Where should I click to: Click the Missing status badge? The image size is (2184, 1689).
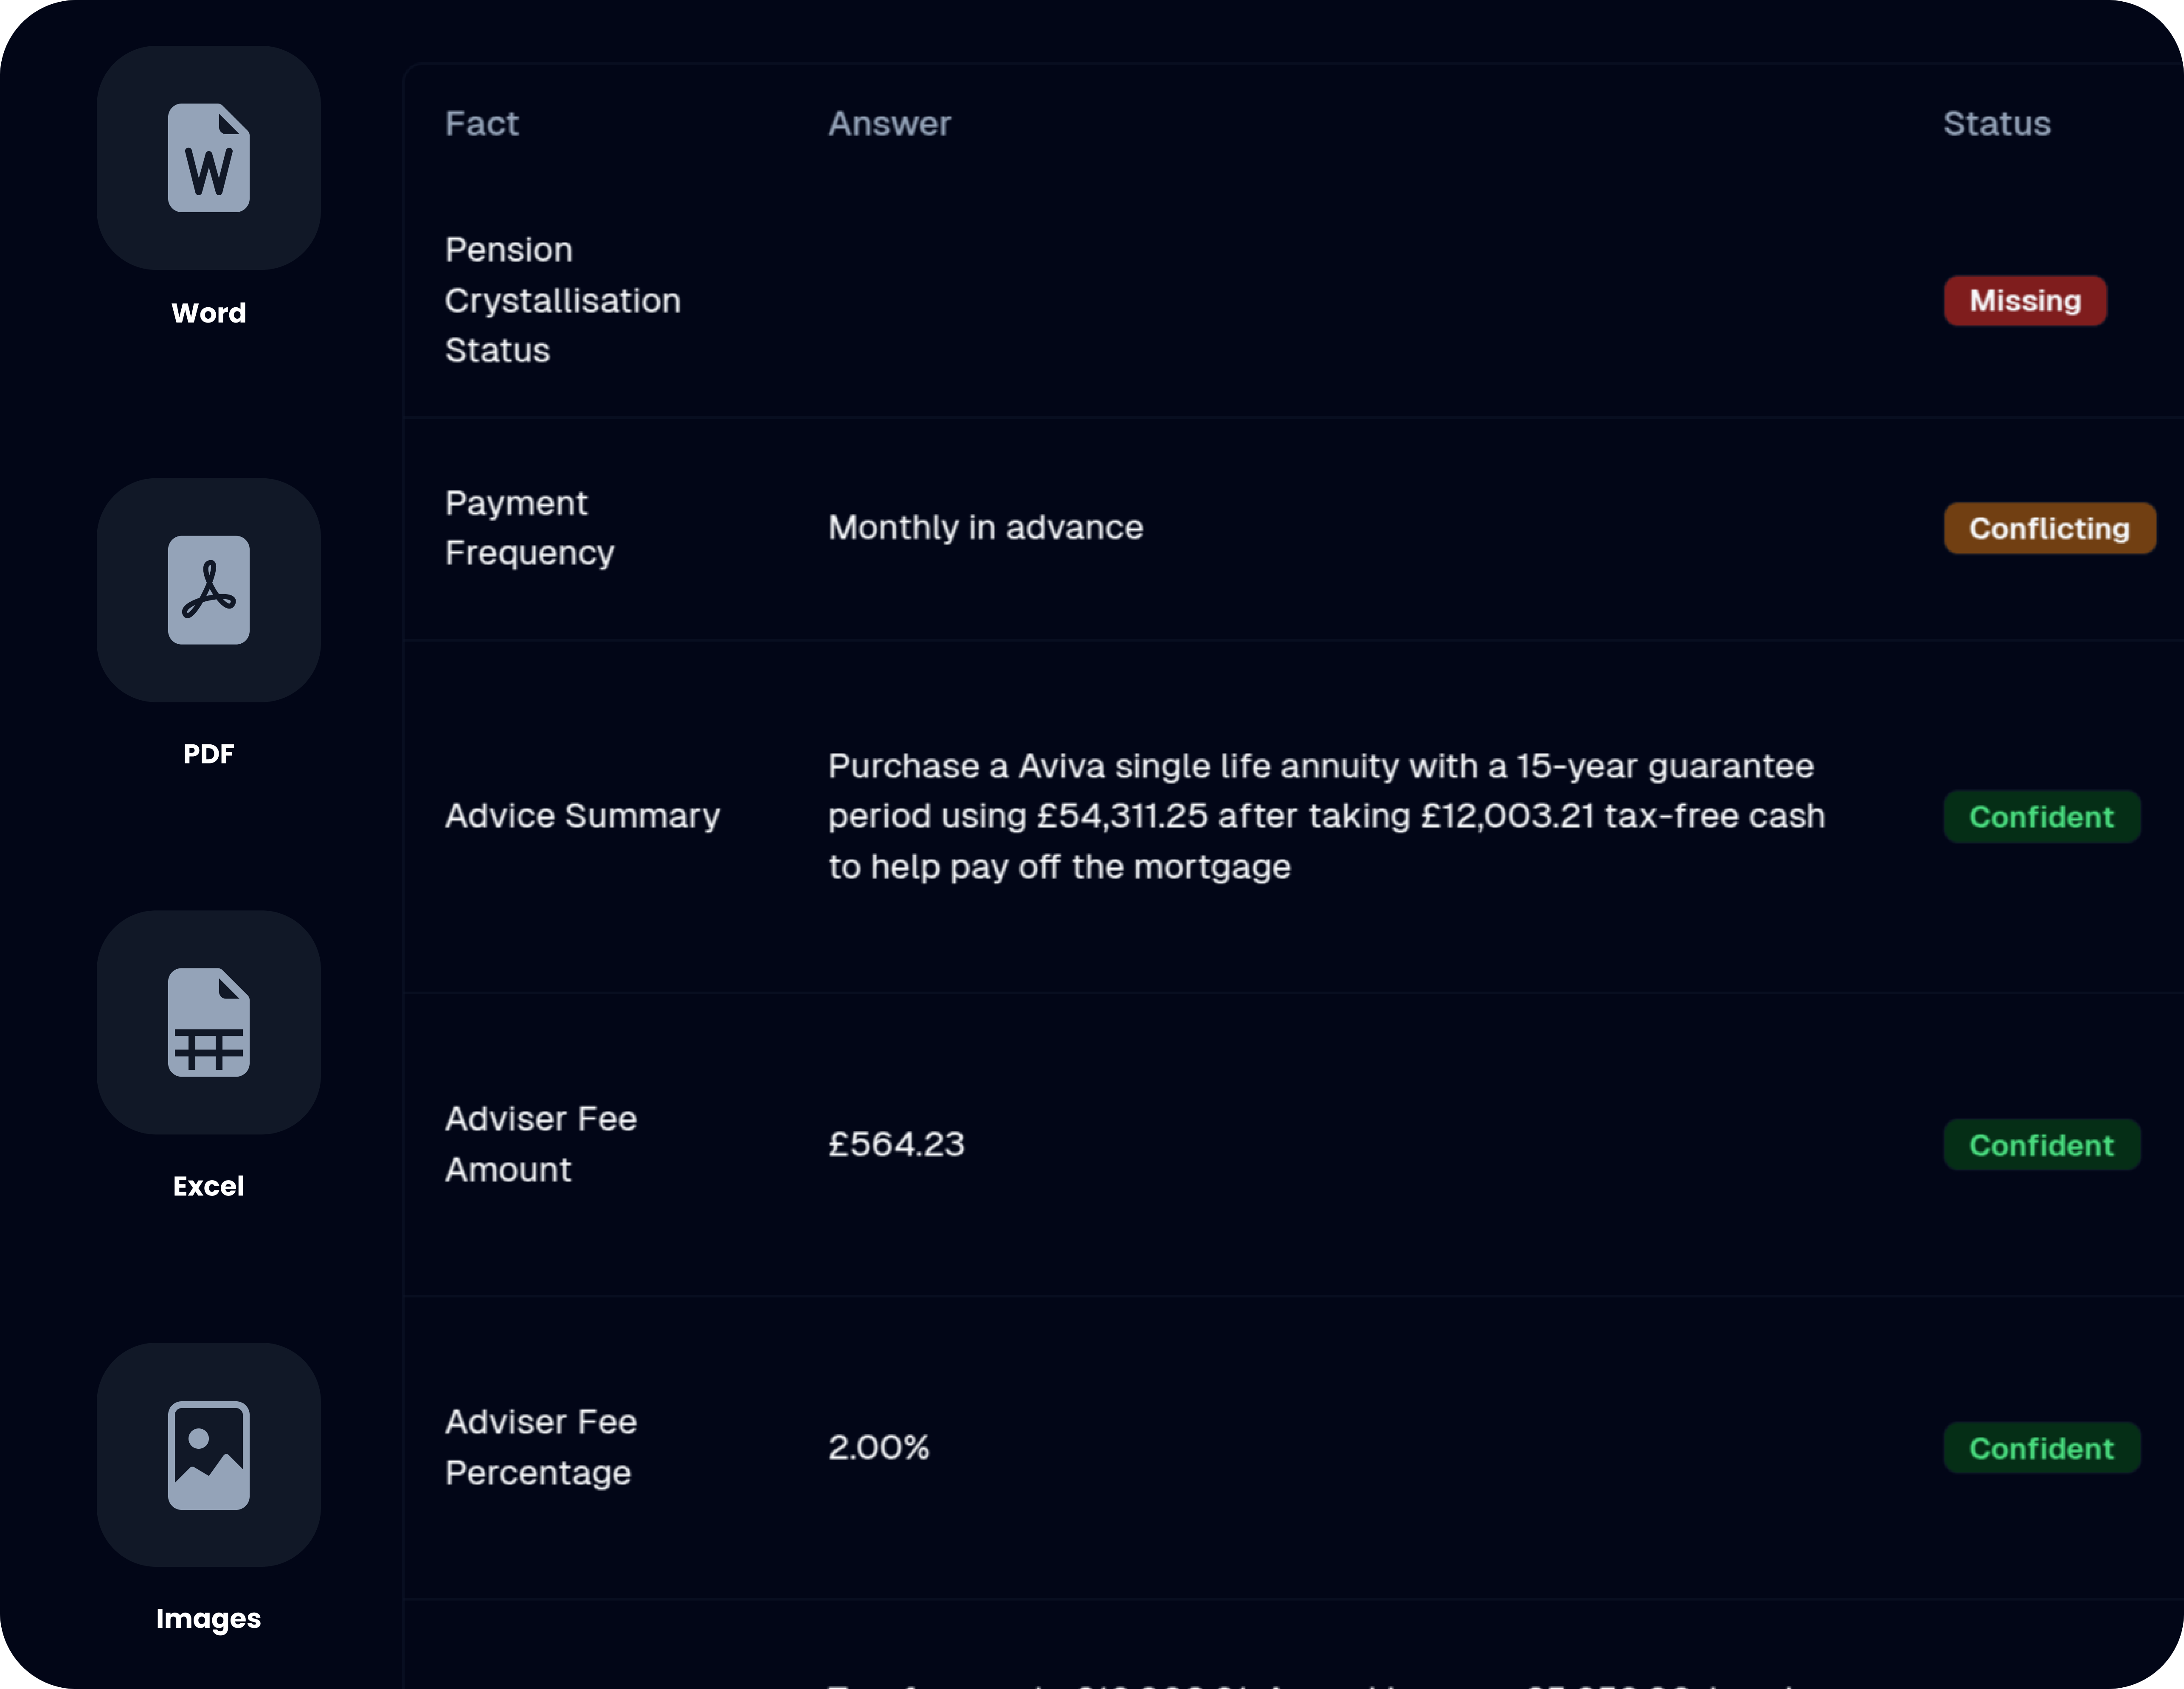point(2025,301)
